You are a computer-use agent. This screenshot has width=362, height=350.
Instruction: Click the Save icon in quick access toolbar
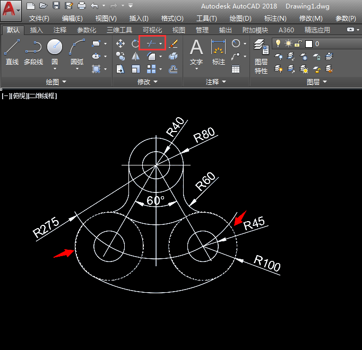click(56, 6)
